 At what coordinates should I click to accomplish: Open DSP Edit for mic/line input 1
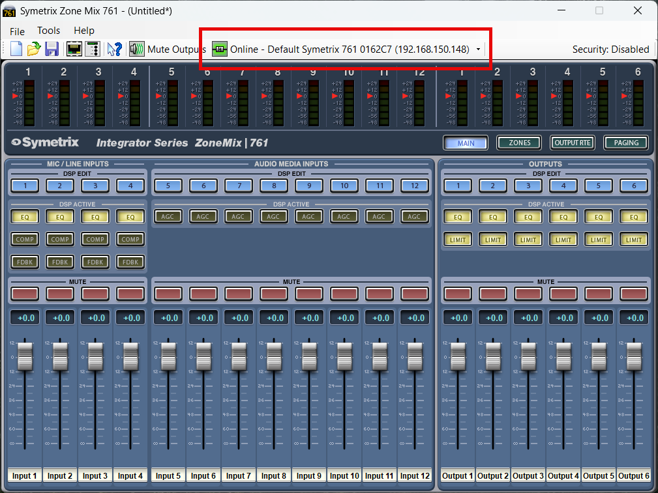click(25, 186)
